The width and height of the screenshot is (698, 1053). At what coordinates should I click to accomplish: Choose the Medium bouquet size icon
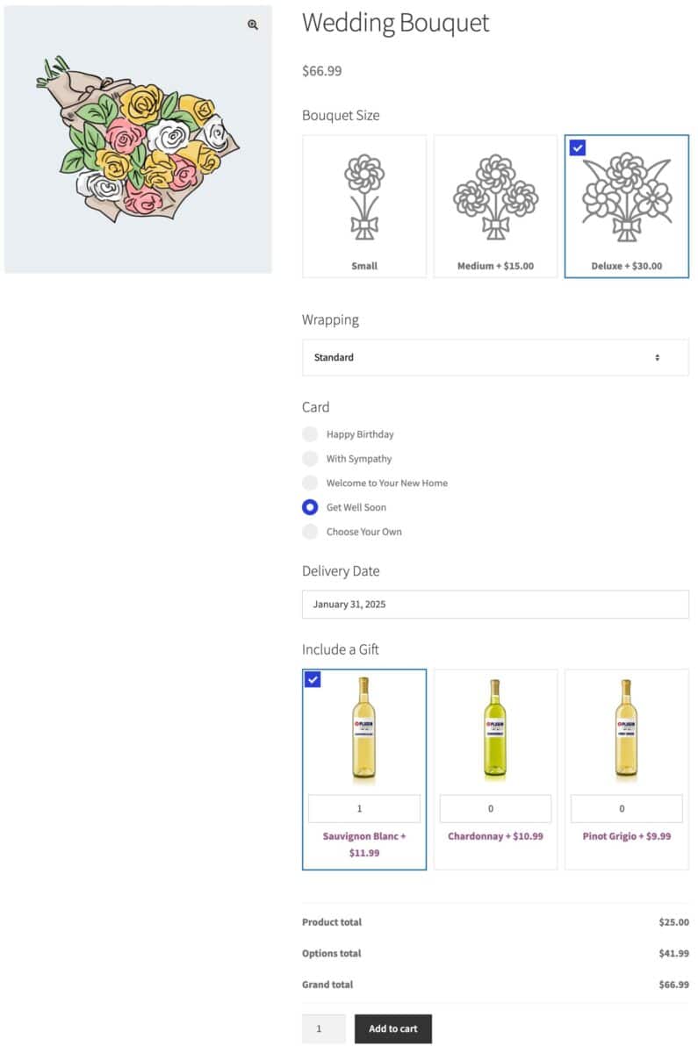pyautogui.click(x=495, y=197)
